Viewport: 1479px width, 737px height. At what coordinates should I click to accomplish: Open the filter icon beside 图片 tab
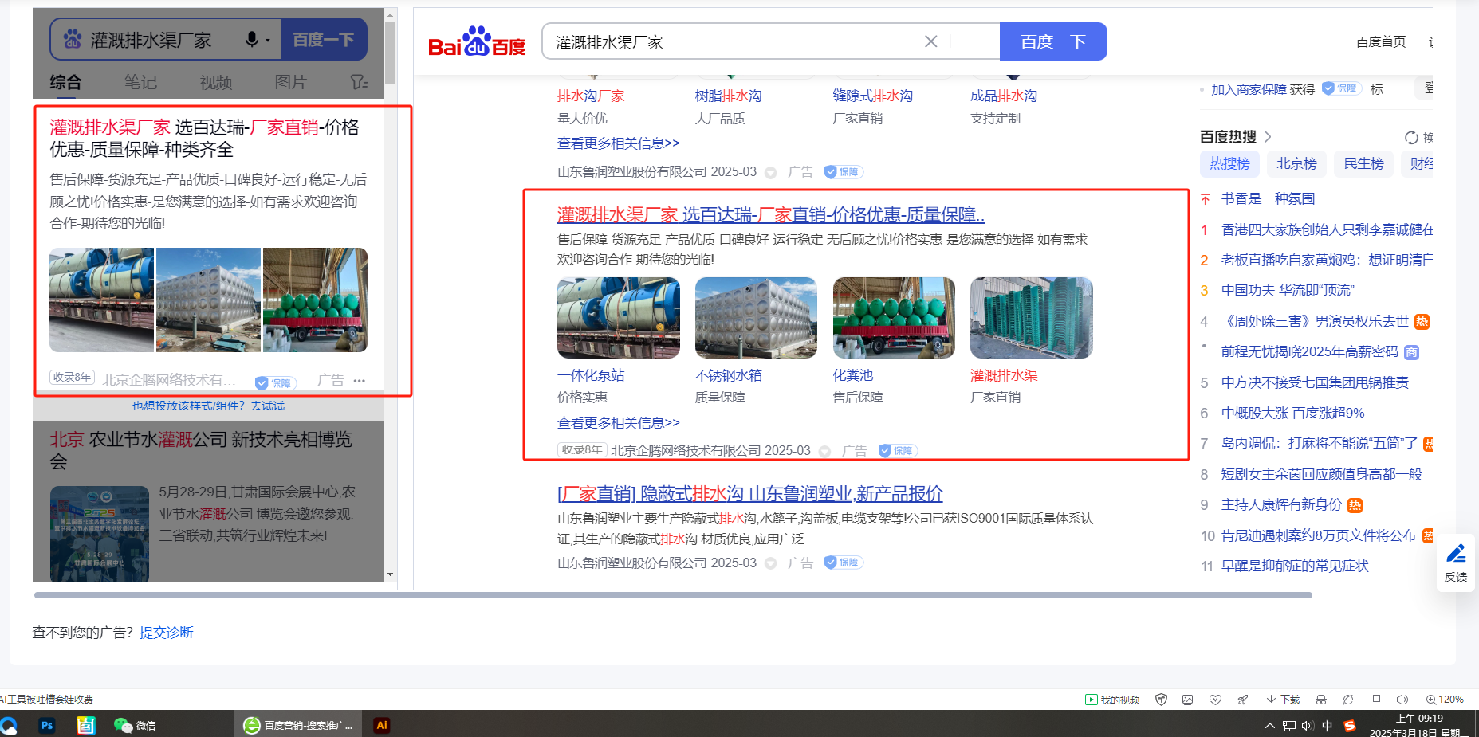click(x=360, y=82)
